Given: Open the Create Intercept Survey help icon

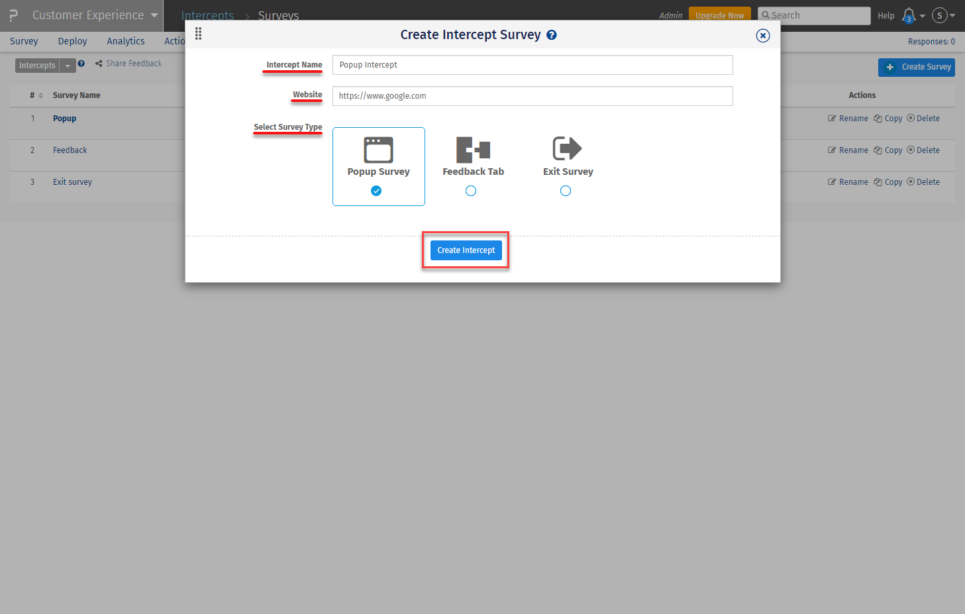Looking at the screenshot, I should pyautogui.click(x=552, y=34).
